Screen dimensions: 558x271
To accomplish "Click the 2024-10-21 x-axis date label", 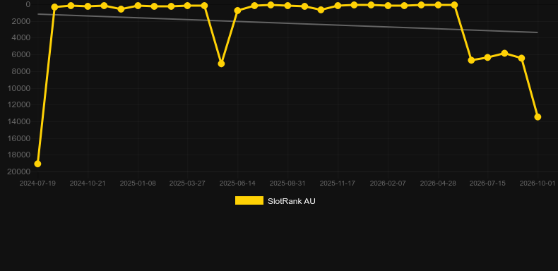I will [x=88, y=183].
